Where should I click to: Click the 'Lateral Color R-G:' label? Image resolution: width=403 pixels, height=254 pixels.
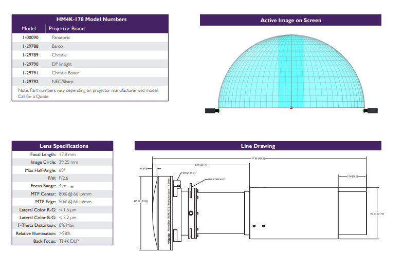[x=38, y=210]
